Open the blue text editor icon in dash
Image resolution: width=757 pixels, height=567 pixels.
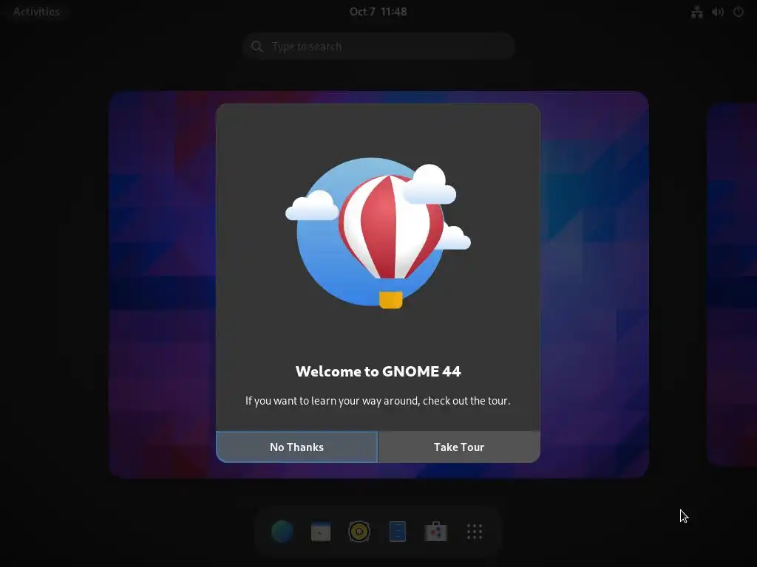[397, 532]
